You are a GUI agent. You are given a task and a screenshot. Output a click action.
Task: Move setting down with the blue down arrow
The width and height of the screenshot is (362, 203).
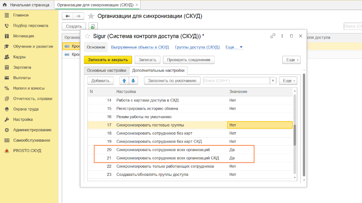click(x=133, y=81)
